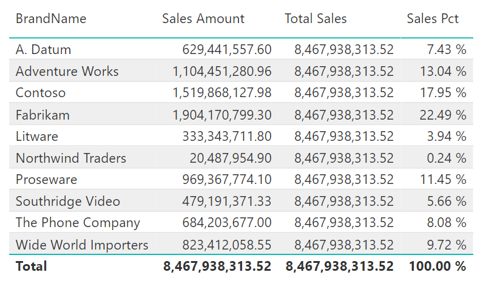Click Total Sales value in Litware row

[x=344, y=137]
